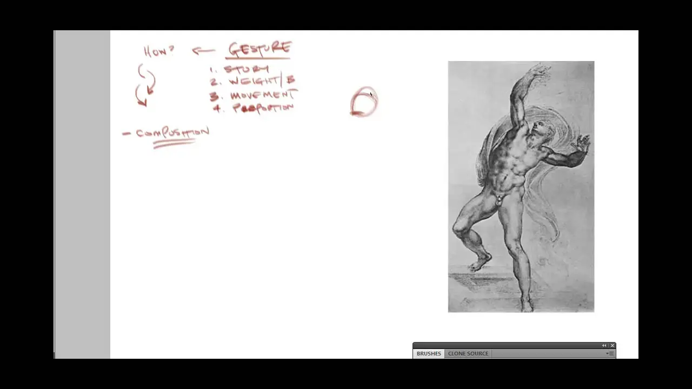Image resolution: width=692 pixels, height=389 pixels.
Task: Click the Michelangelo figure drawing image
Action: click(521, 186)
